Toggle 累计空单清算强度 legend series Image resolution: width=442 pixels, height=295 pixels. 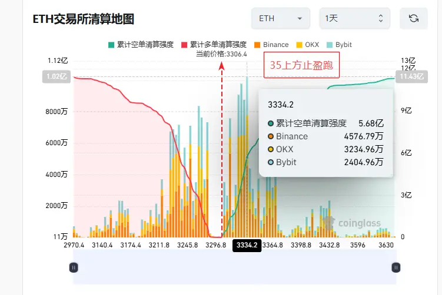(x=141, y=45)
